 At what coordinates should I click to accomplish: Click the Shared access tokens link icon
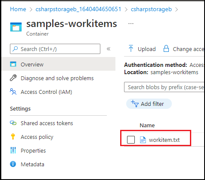[13, 123]
